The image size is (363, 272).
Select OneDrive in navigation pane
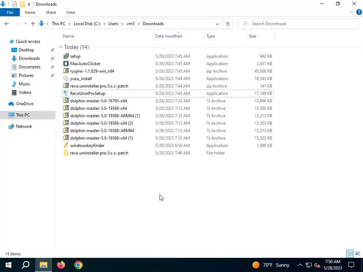click(x=24, y=104)
